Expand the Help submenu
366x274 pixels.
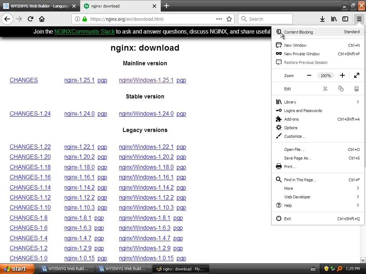[318, 205]
